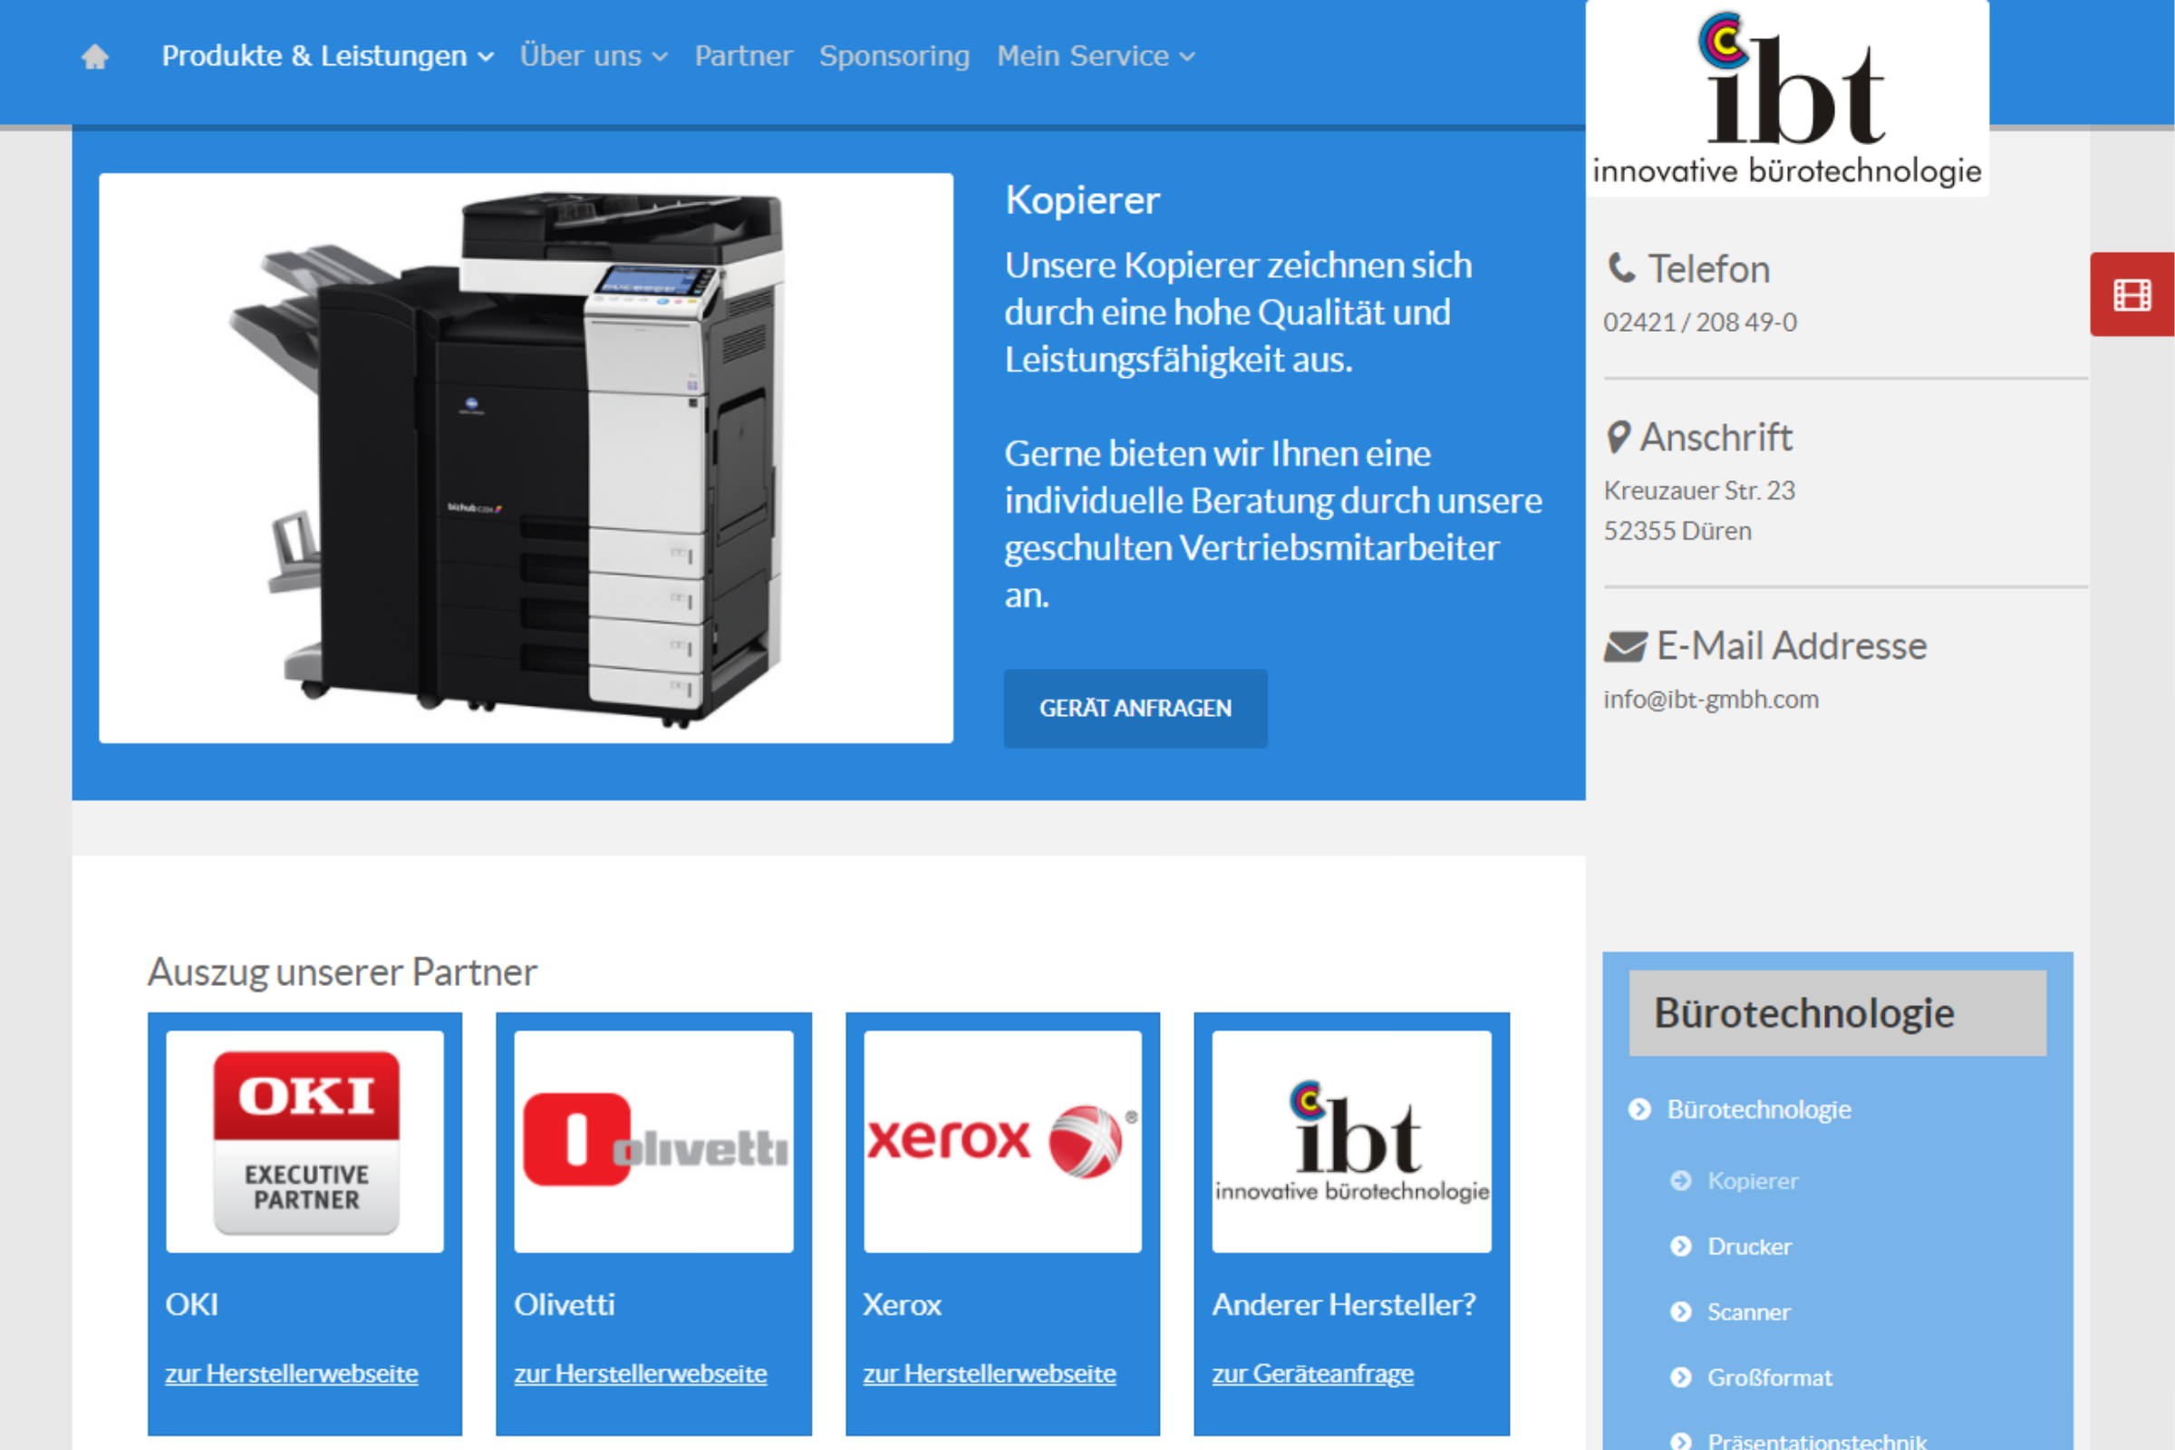The height and width of the screenshot is (1450, 2175).
Task: Click the arrow icon beside Großformat
Action: tap(1680, 1377)
